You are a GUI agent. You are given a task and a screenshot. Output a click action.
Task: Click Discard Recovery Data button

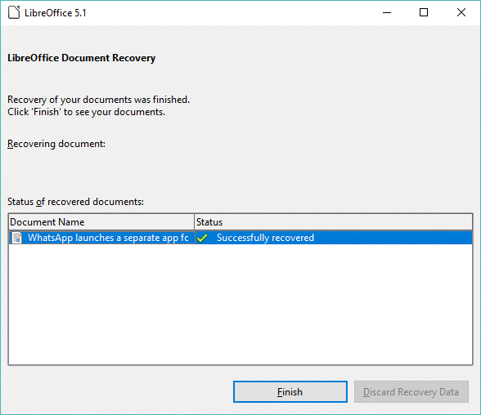pos(411,392)
